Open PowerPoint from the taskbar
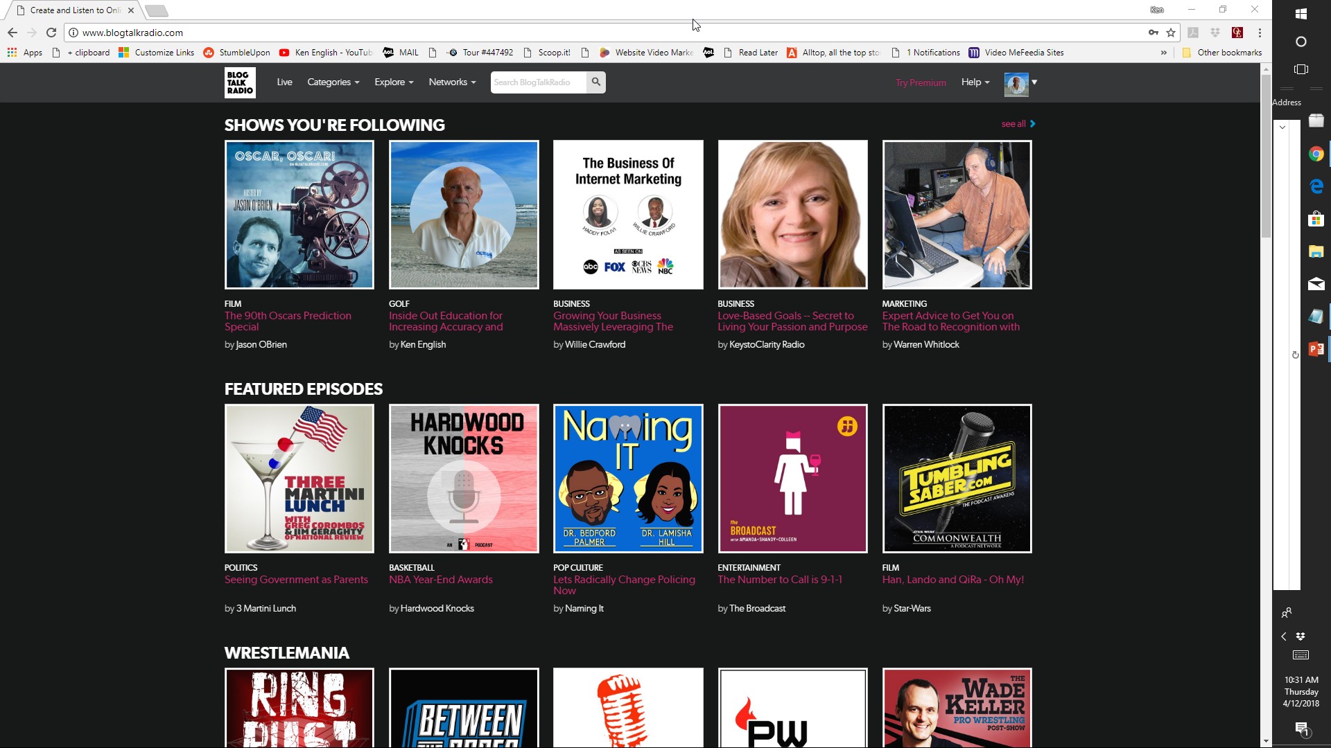 pyautogui.click(x=1316, y=349)
